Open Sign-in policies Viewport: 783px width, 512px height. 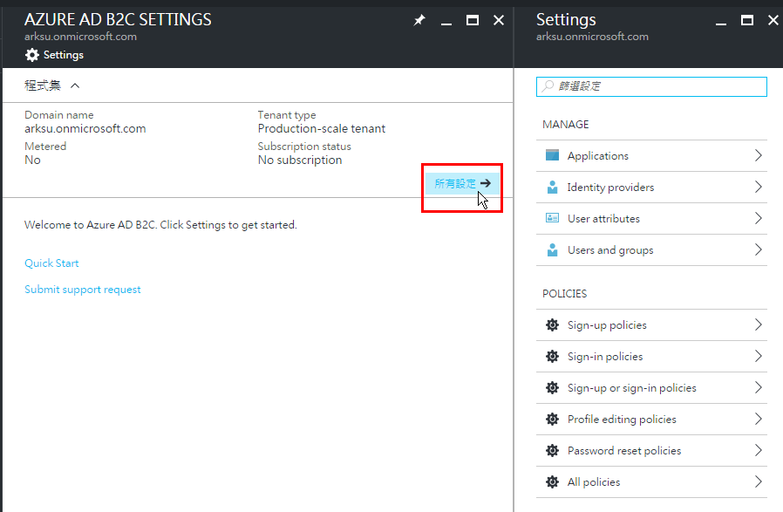click(651, 357)
